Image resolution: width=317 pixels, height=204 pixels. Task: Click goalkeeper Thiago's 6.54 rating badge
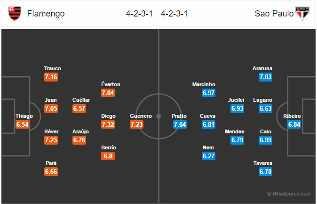(22, 124)
